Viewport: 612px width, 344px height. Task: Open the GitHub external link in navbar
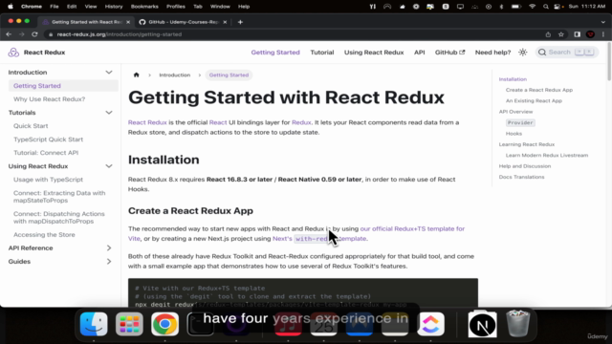click(x=449, y=53)
